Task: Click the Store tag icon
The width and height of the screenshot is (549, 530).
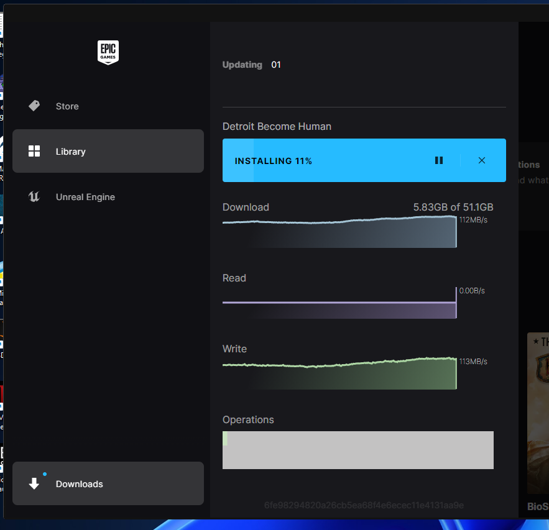Action: click(34, 106)
